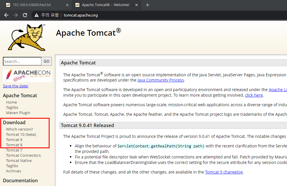Open the Taglibs link under Download
287x186 pixels.
tap(12, 166)
